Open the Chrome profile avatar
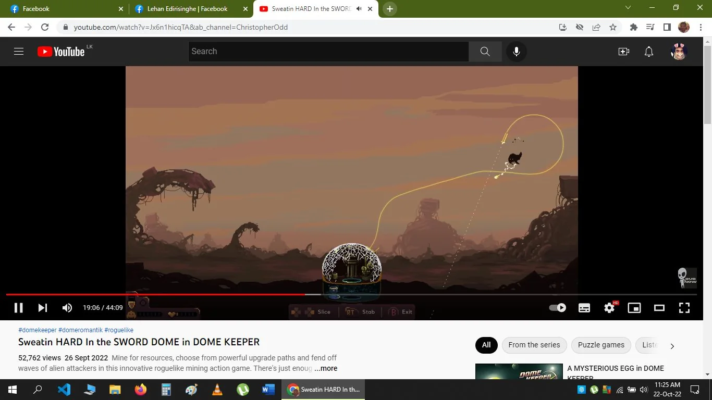The height and width of the screenshot is (400, 712). 684,27
